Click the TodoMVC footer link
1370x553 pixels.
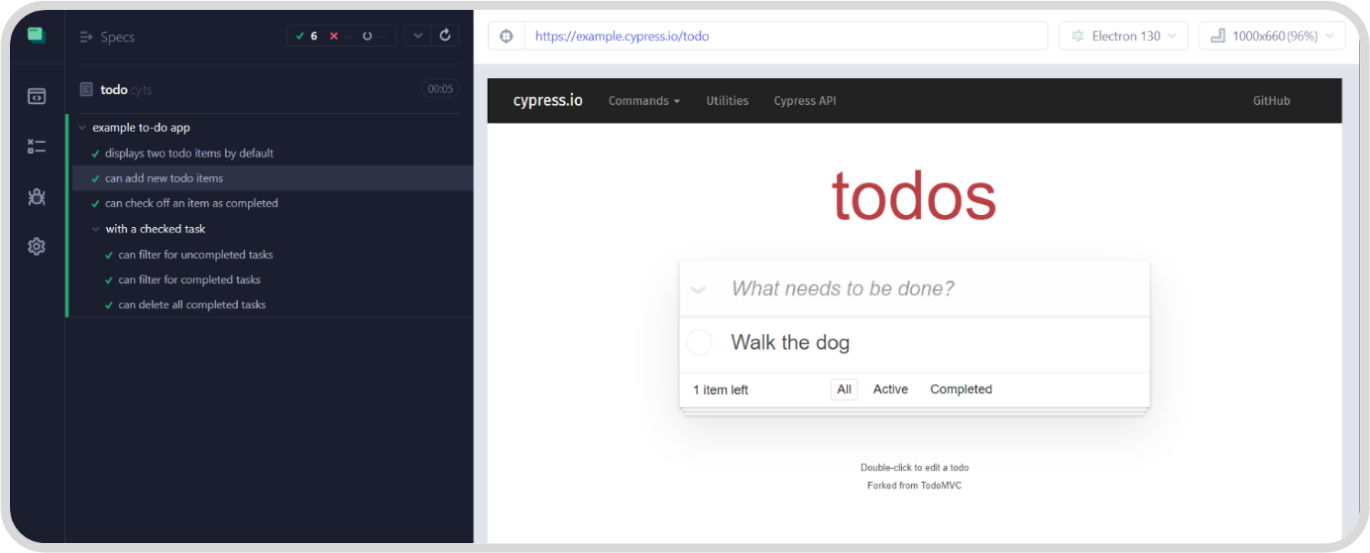click(940, 486)
